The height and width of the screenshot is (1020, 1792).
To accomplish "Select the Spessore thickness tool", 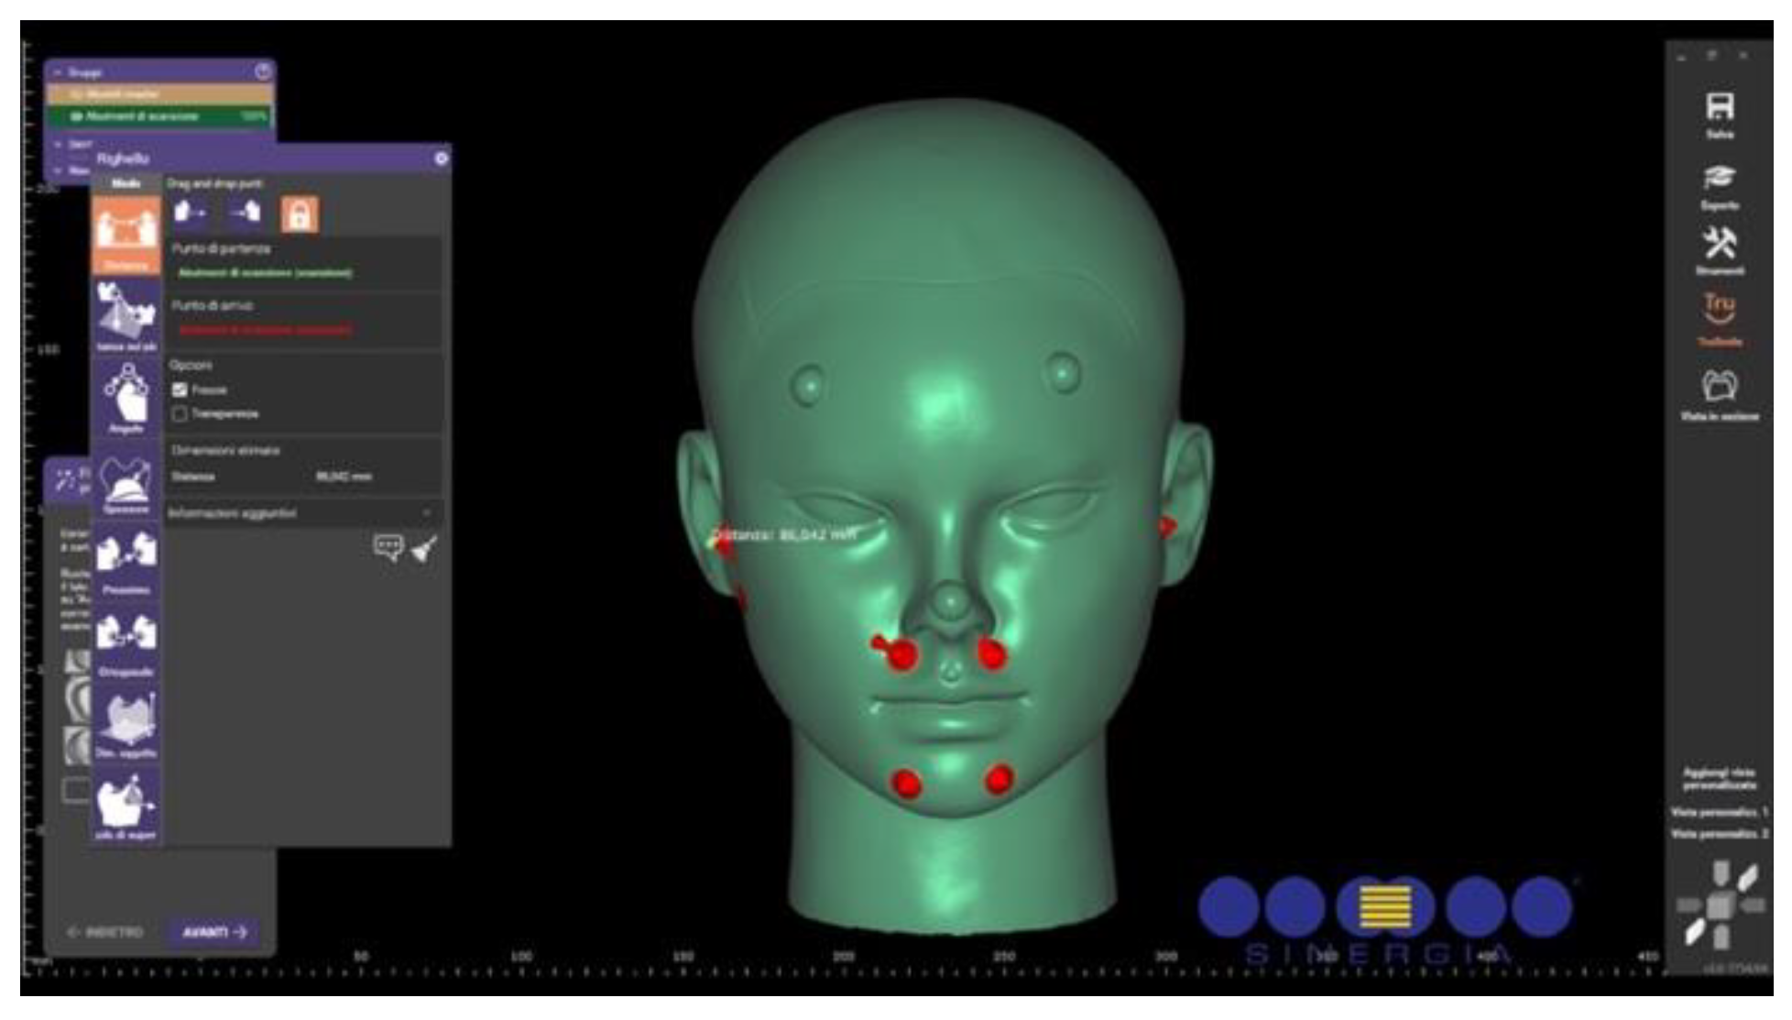I will coord(126,482).
